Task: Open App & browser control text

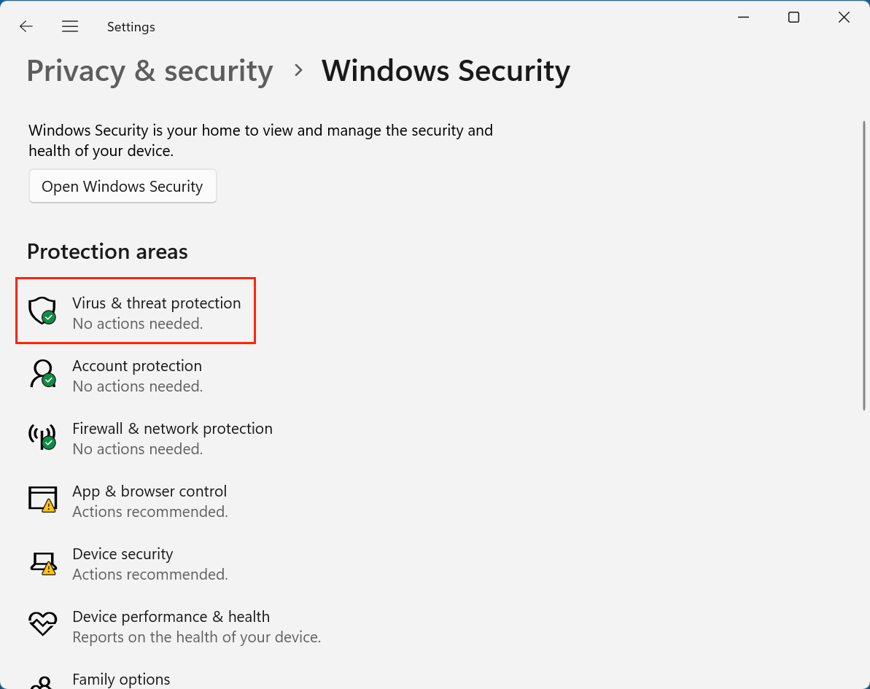Action: tap(149, 491)
